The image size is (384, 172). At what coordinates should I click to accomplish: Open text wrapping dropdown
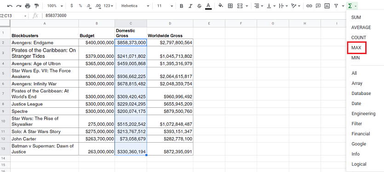(283, 6)
